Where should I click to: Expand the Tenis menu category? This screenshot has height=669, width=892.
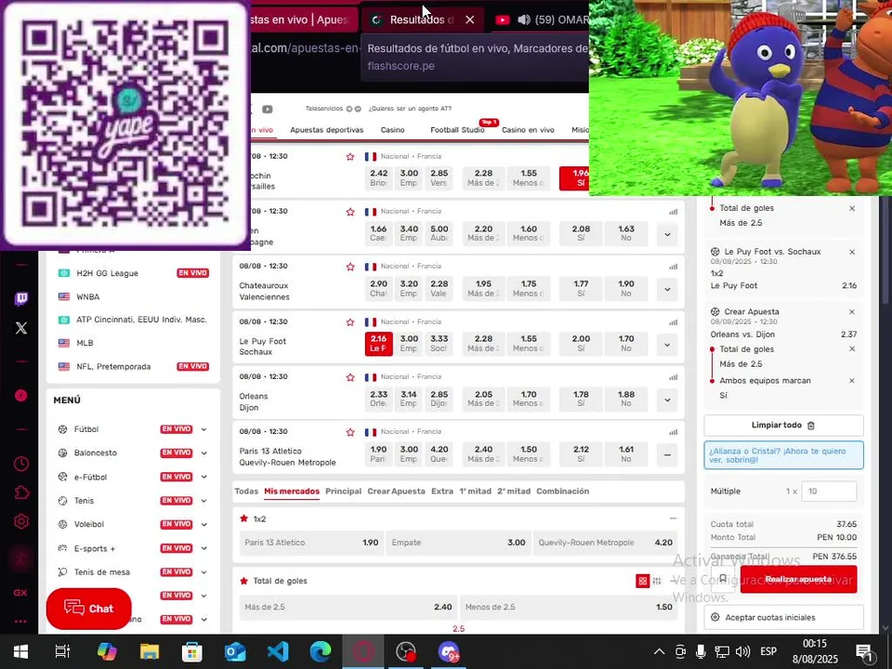(203, 501)
